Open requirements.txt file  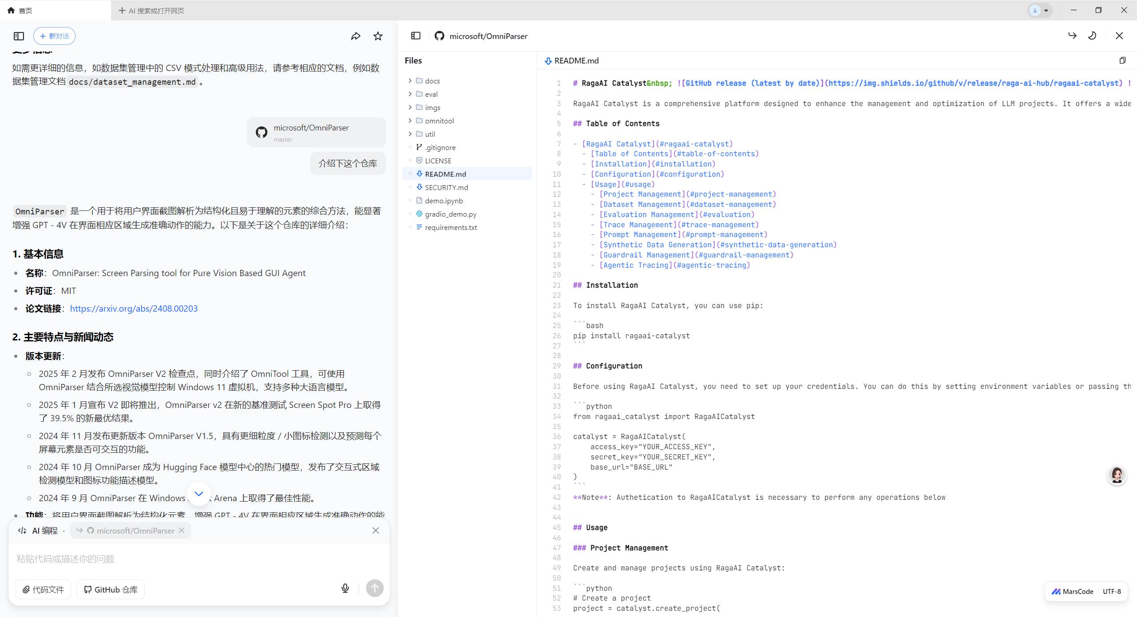[467, 227]
